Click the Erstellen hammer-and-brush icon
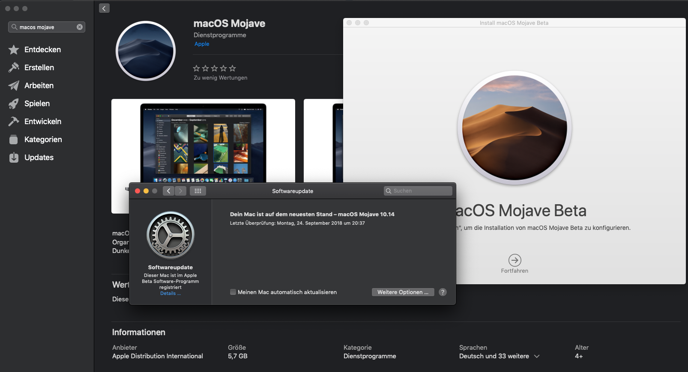This screenshot has height=372, width=688. tap(14, 68)
